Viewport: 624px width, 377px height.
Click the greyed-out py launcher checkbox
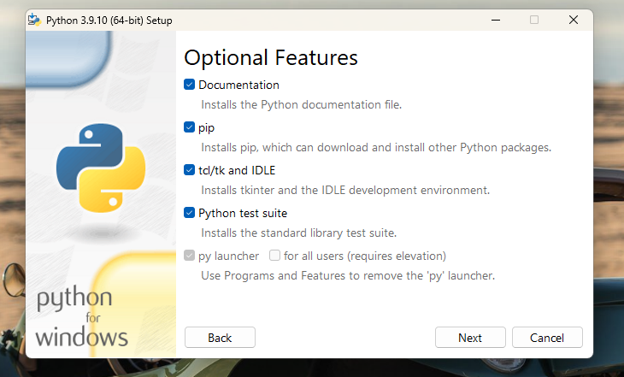coord(190,256)
